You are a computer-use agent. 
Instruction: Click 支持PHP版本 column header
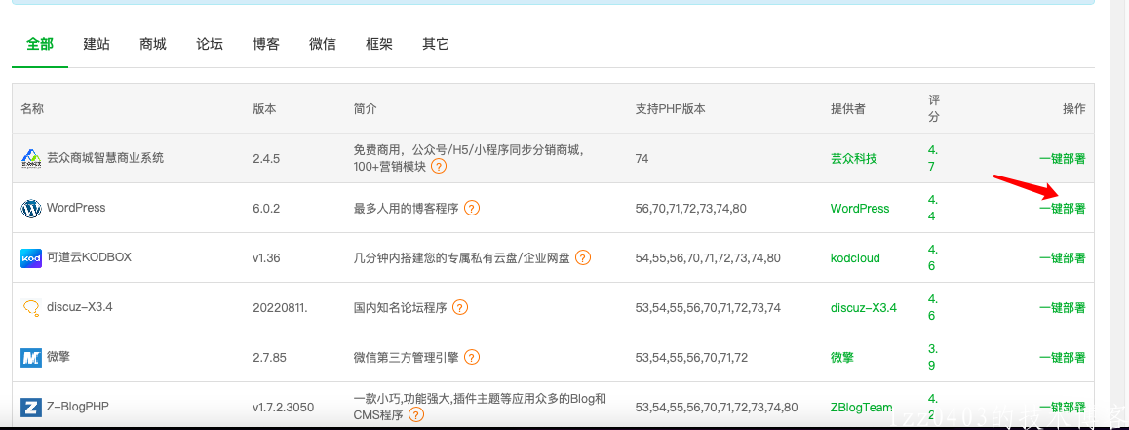click(671, 109)
